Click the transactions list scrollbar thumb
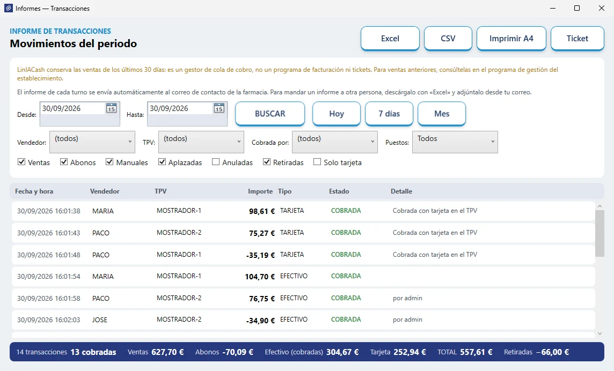The width and height of the screenshot is (614, 371). coord(600,233)
